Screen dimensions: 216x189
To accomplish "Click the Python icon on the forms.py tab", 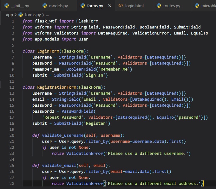I will (83, 6).
